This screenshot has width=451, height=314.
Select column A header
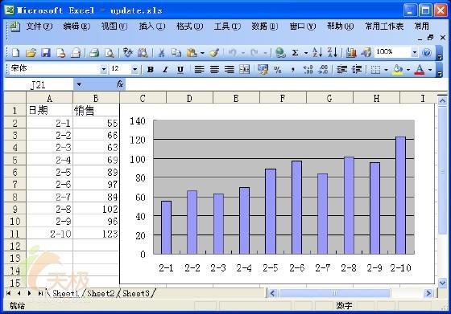(49, 98)
